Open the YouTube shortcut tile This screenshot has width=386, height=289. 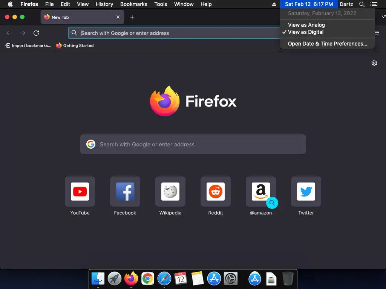point(80,192)
